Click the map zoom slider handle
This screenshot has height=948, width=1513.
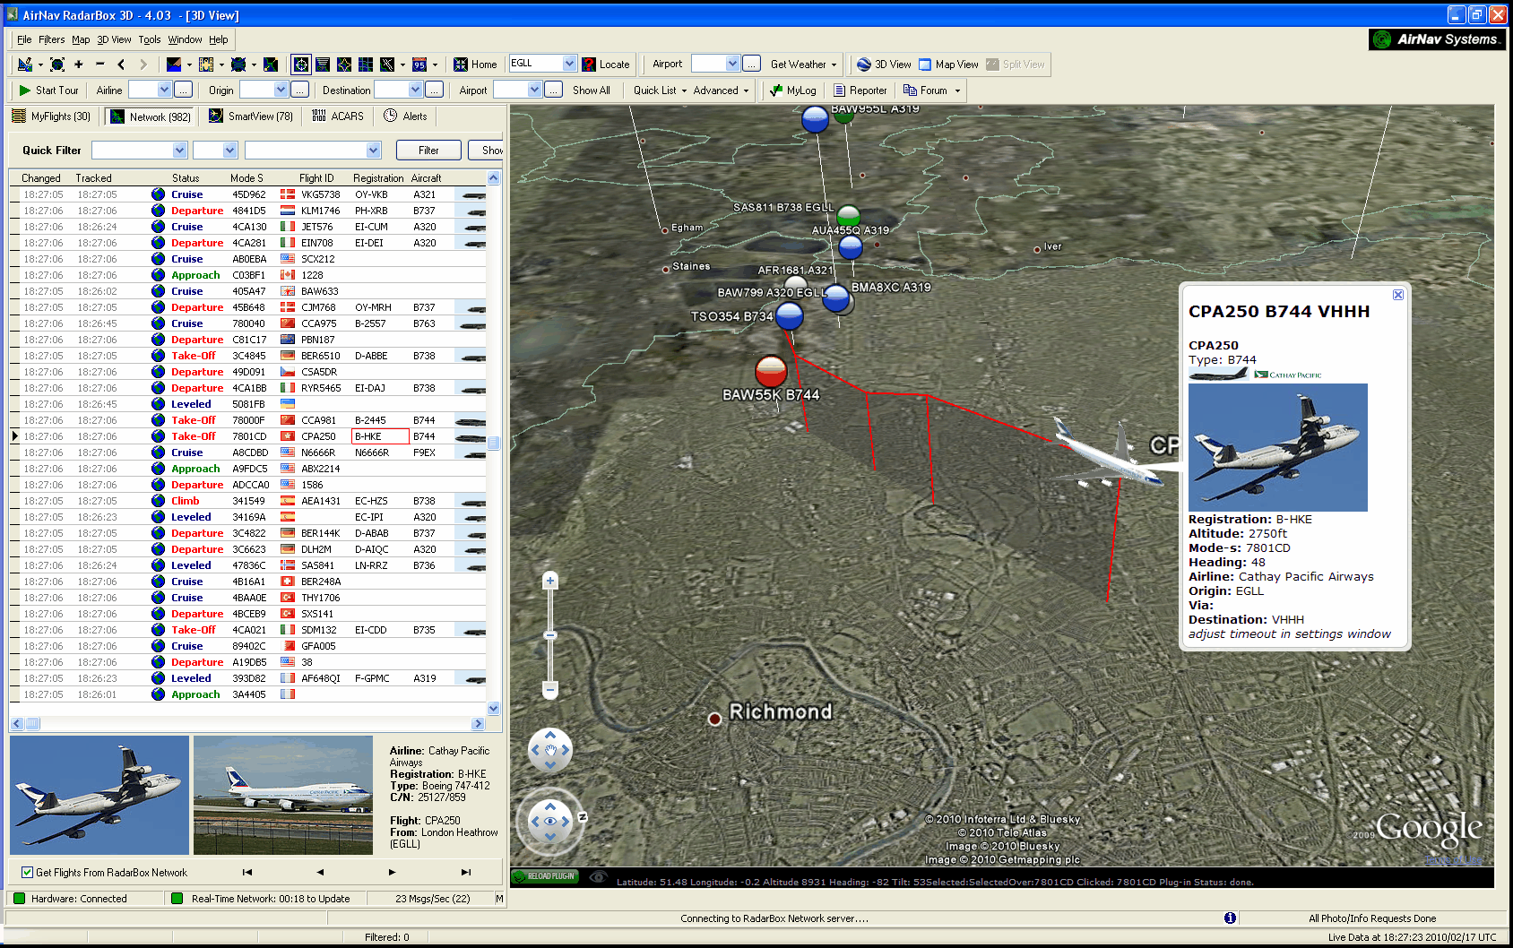pyautogui.click(x=550, y=634)
